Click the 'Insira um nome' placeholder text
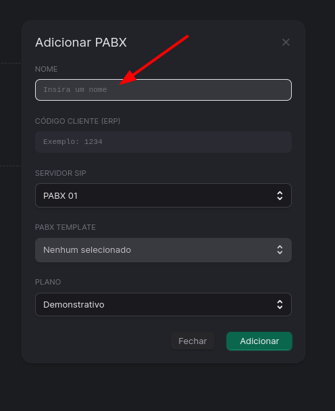This screenshot has height=411, width=335. pos(75,90)
